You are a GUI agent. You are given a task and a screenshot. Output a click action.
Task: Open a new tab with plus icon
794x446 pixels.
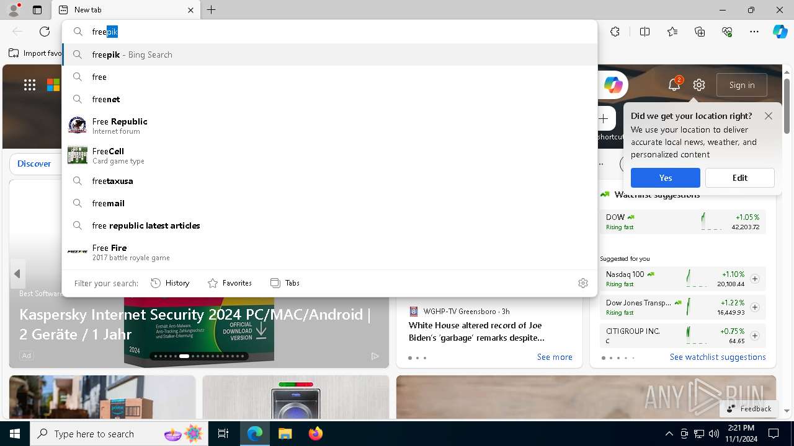211,10
